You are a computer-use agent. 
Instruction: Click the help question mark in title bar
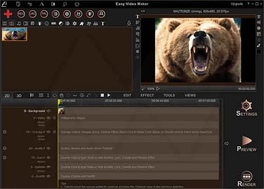coord(248,4)
